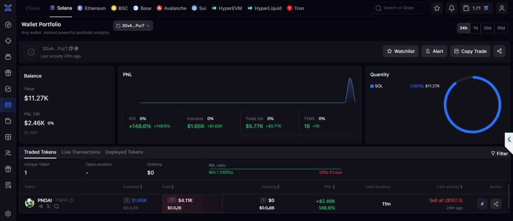This screenshot has height=221, width=513.
Task: Switch to the HyperLiquid chain tab
Action: [264, 8]
